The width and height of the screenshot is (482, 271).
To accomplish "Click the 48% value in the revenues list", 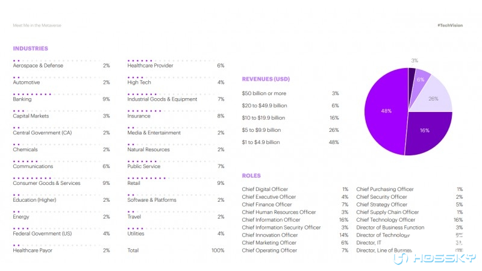I will coord(334,142).
